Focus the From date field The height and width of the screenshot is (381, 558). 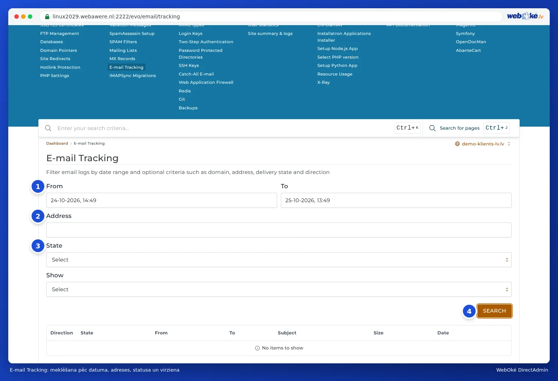point(162,200)
